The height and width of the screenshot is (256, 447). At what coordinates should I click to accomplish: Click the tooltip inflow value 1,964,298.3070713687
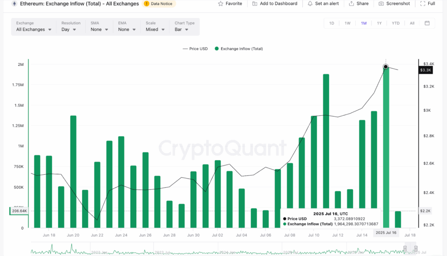pyautogui.click(x=356, y=224)
